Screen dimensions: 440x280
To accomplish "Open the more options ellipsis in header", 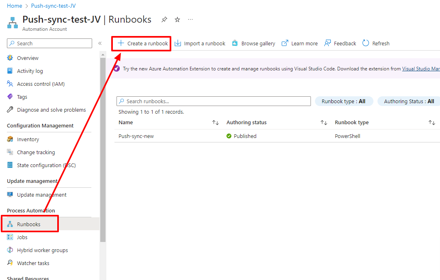I will (190, 19).
